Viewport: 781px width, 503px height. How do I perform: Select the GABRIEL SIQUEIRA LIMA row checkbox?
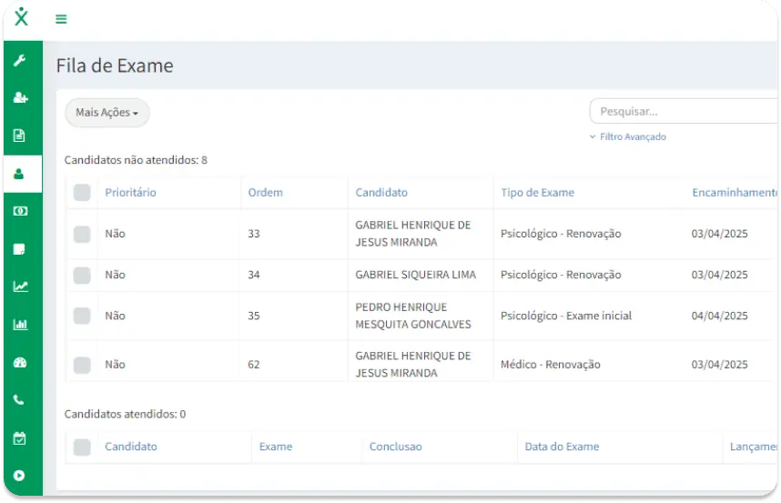point(82,275)
